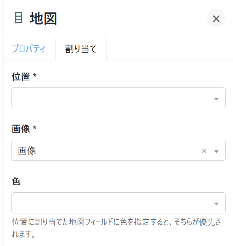Expand the 画像 dropdown arrow
The height and width of the screenshot is (246, 233).
(217, 151)
